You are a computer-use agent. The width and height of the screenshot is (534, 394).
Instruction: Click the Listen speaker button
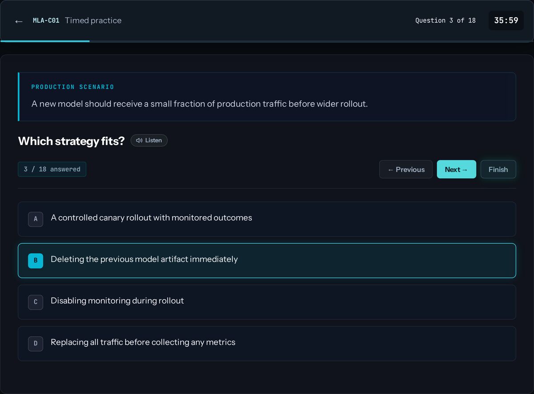pos(149,141)
